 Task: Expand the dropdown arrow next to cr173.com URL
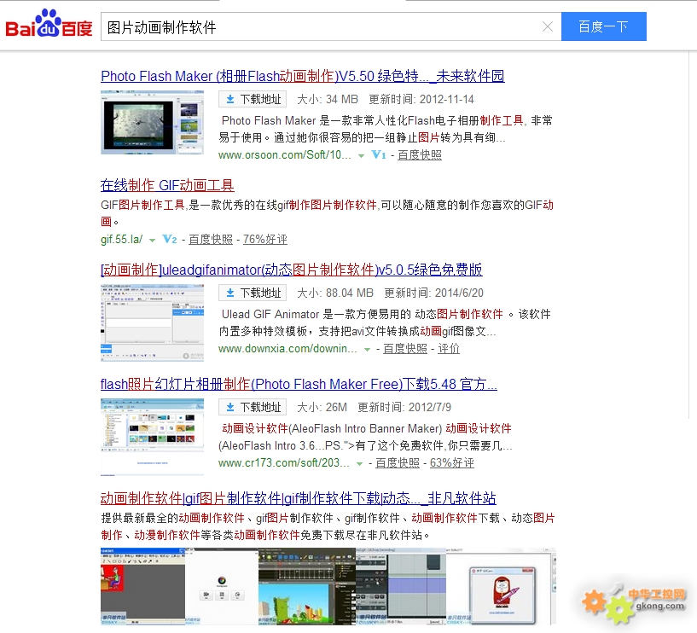coord(360,463)
